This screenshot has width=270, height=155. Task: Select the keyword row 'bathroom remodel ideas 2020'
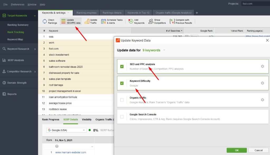pyautogui.click(x=76, y=67)
